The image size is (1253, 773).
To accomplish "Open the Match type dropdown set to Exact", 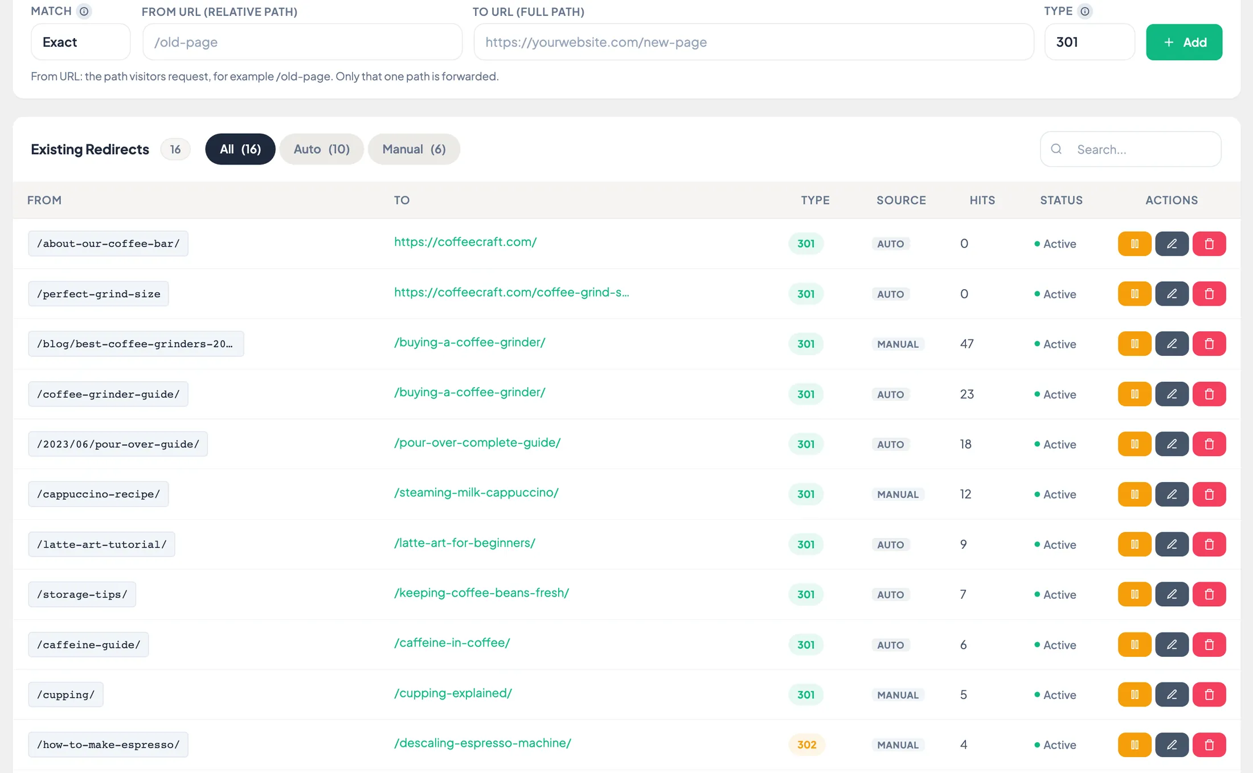I will point(80,42).
